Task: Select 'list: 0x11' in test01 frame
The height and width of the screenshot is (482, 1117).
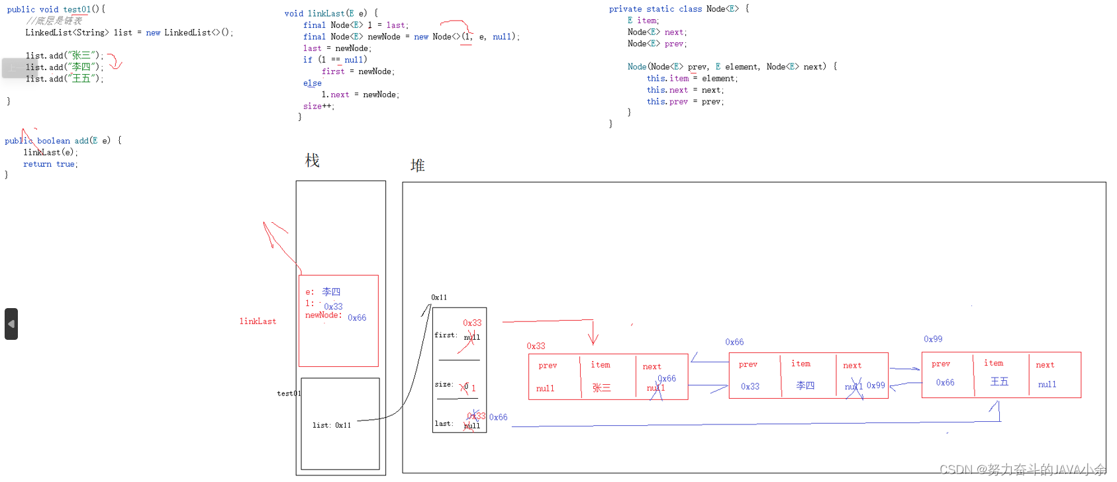Action: (332, 425)
